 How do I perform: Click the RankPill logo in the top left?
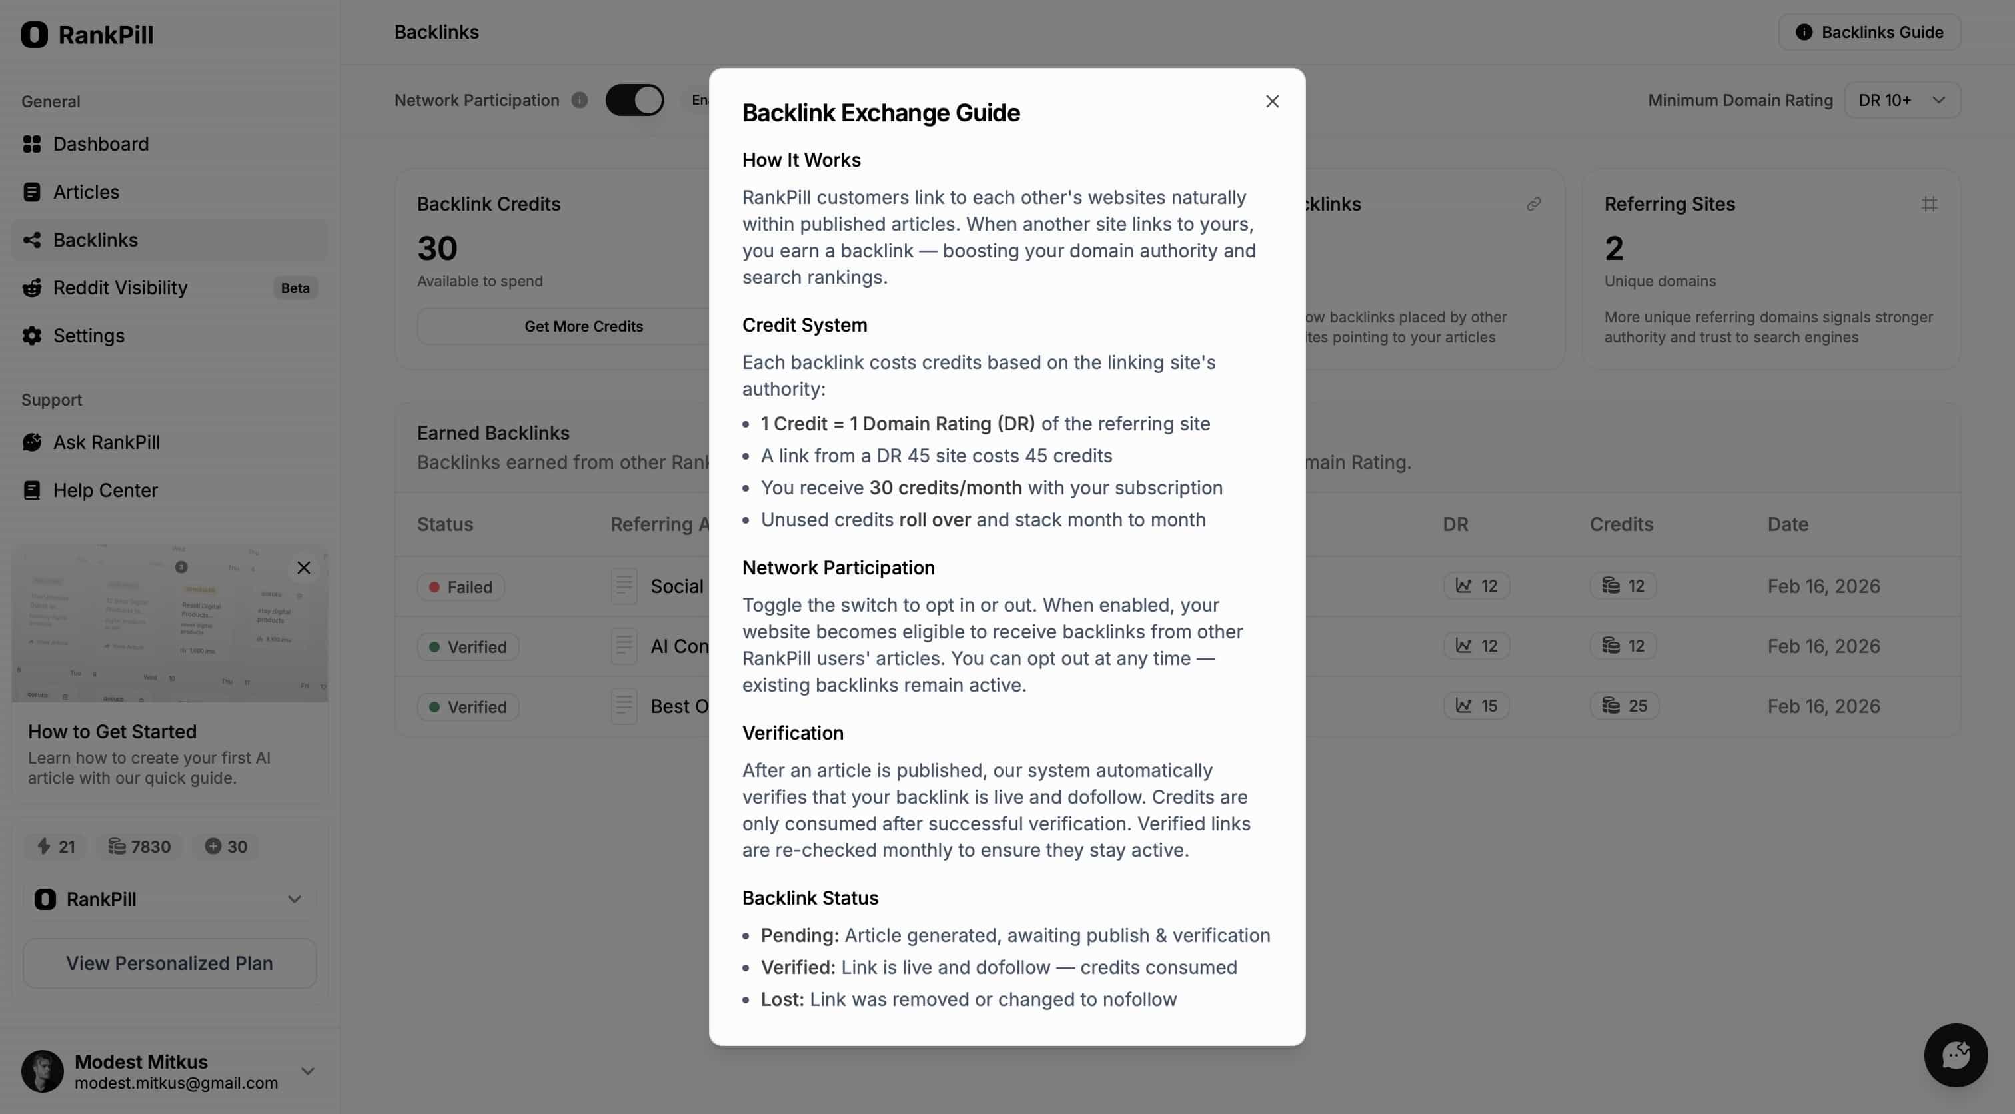[x=86, y=35]
